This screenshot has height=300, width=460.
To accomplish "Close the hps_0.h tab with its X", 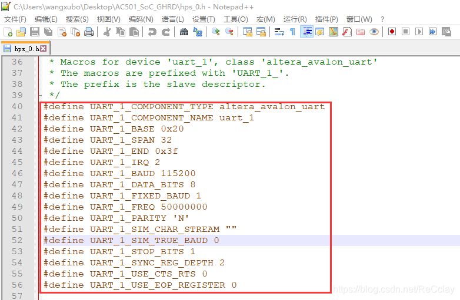I will (x=43, y=48).
